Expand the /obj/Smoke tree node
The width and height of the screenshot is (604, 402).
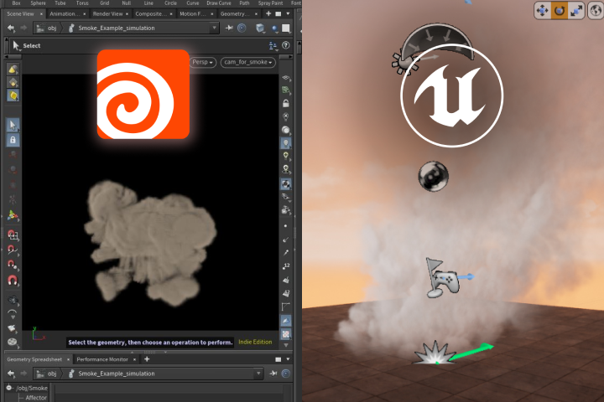pos(9,388)
